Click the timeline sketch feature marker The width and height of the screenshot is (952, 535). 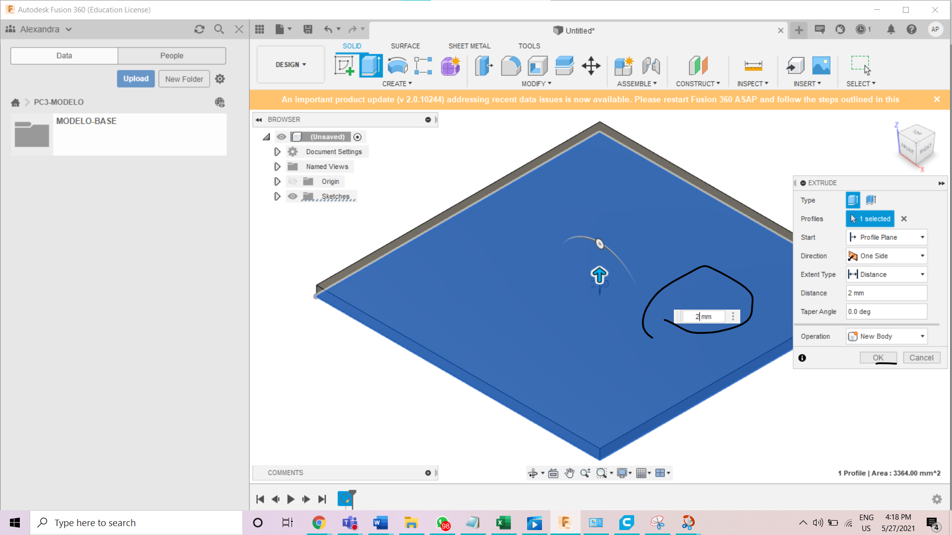pyautogui.click(x=346, y=498)
